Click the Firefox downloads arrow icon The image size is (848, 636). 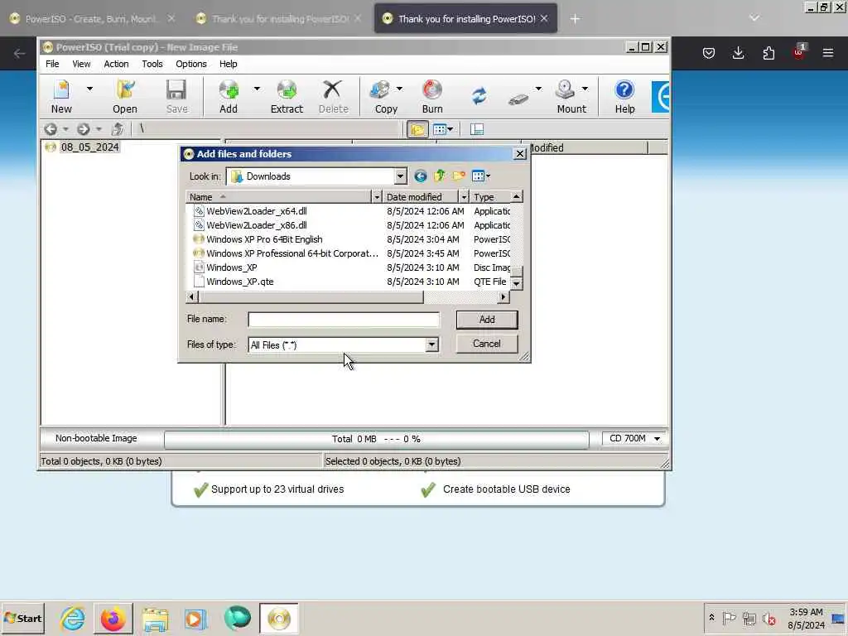click(x=738, y=53)
